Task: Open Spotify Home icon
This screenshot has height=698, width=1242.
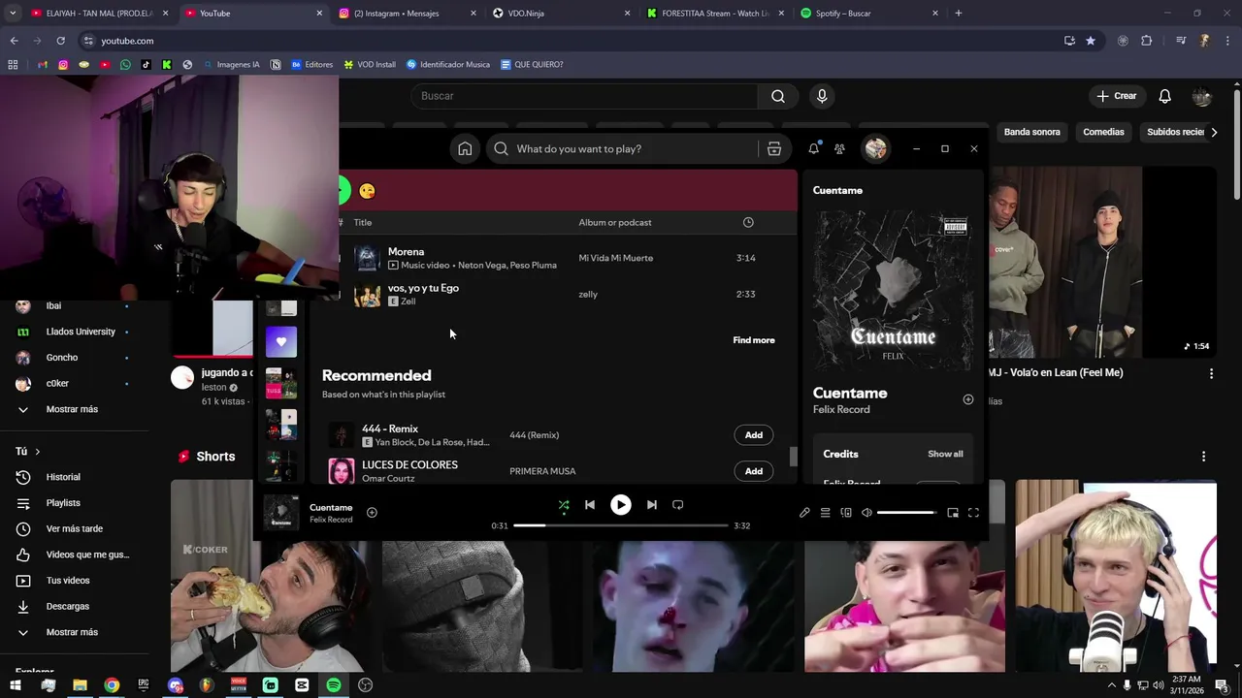Action: [x=465, y=148]
